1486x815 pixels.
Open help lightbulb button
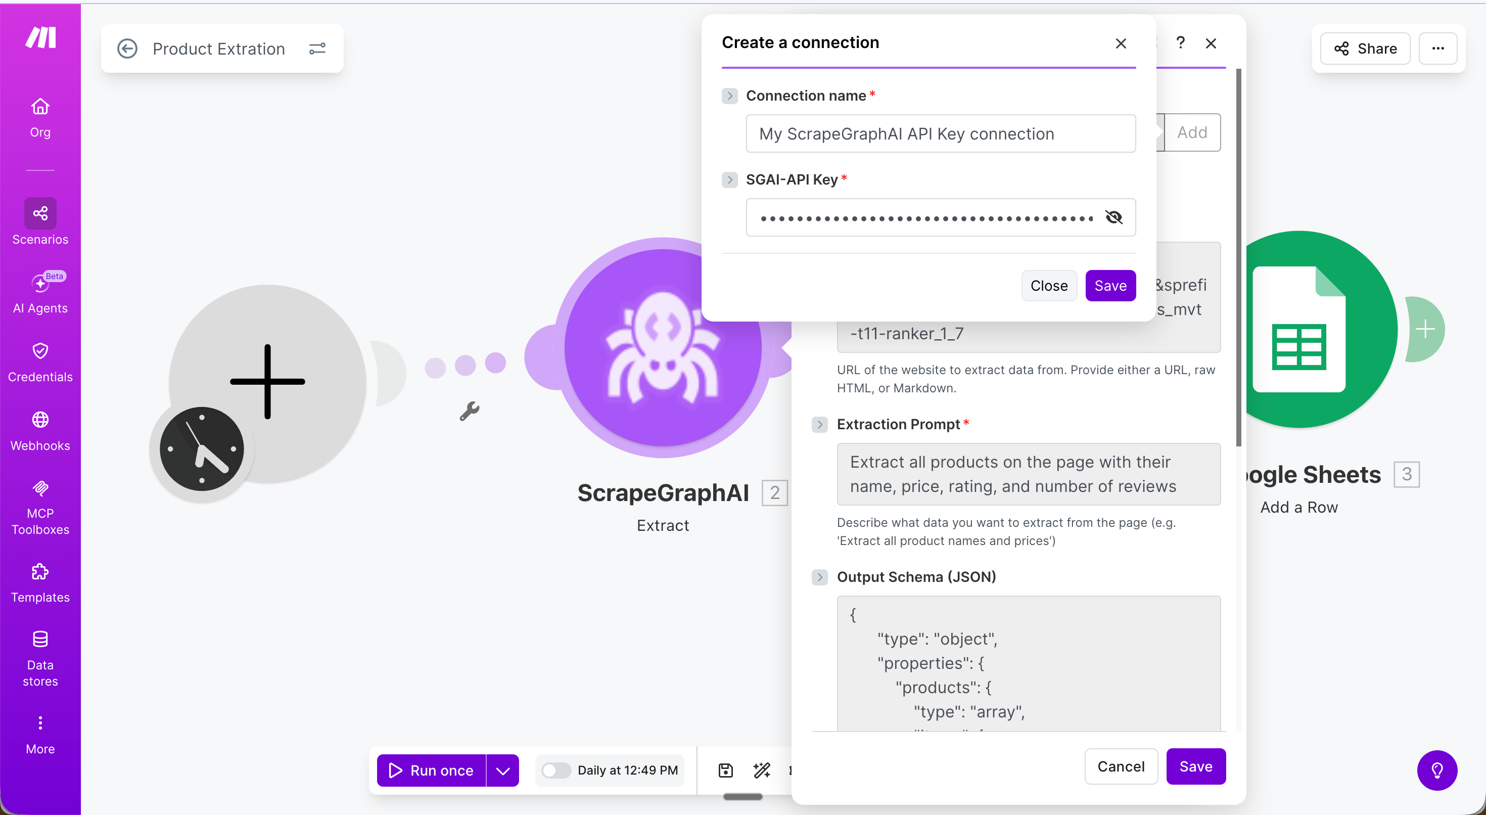pos(1437,770)
